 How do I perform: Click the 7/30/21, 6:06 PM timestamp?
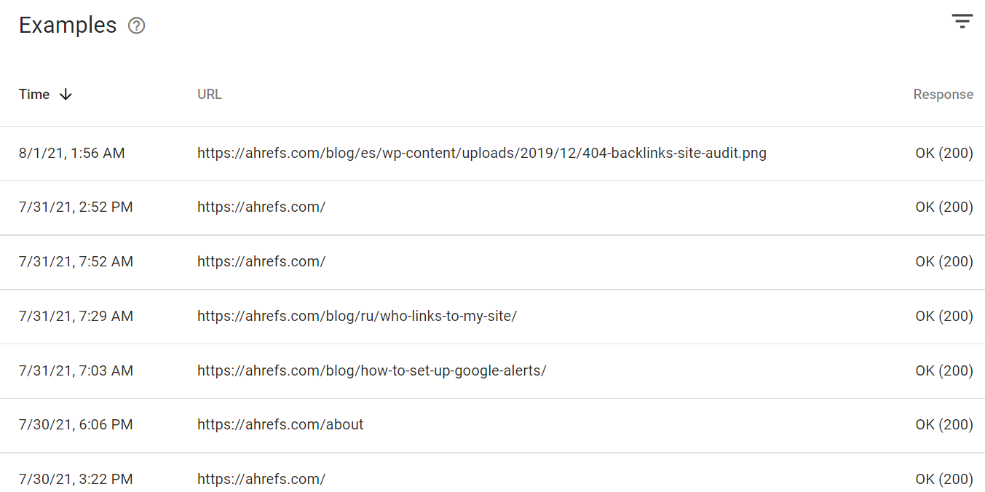[76, 425]
